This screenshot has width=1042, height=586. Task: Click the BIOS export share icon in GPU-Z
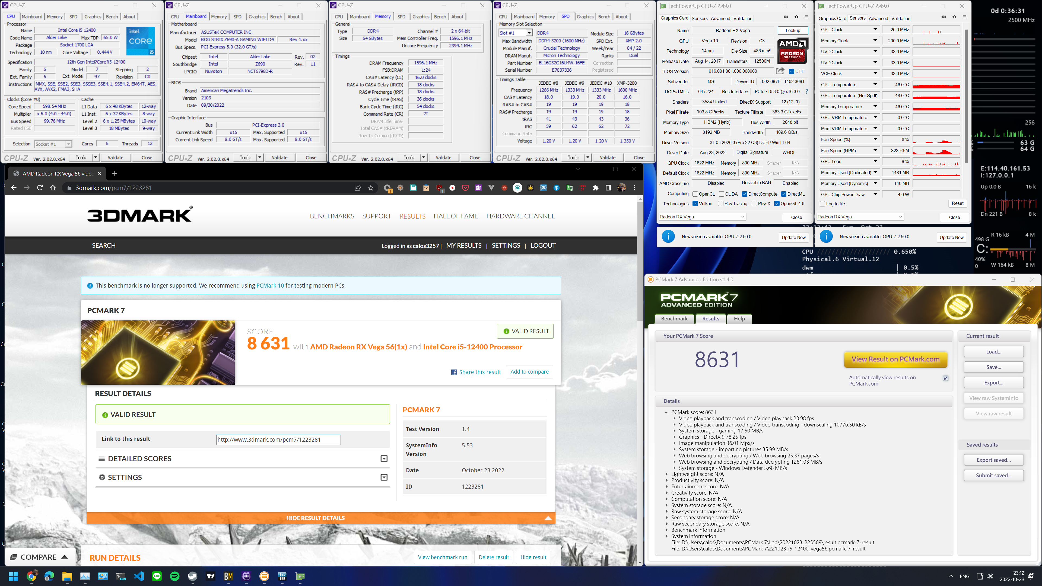[780, 71]
